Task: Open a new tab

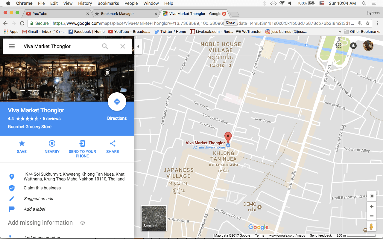Action: (235, 14)
